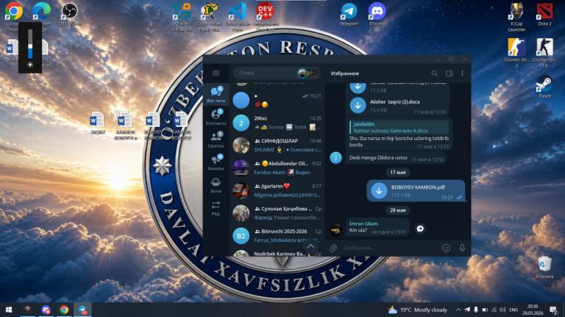Click the scroll-up chevron in the chat list

tap(311, 247)
